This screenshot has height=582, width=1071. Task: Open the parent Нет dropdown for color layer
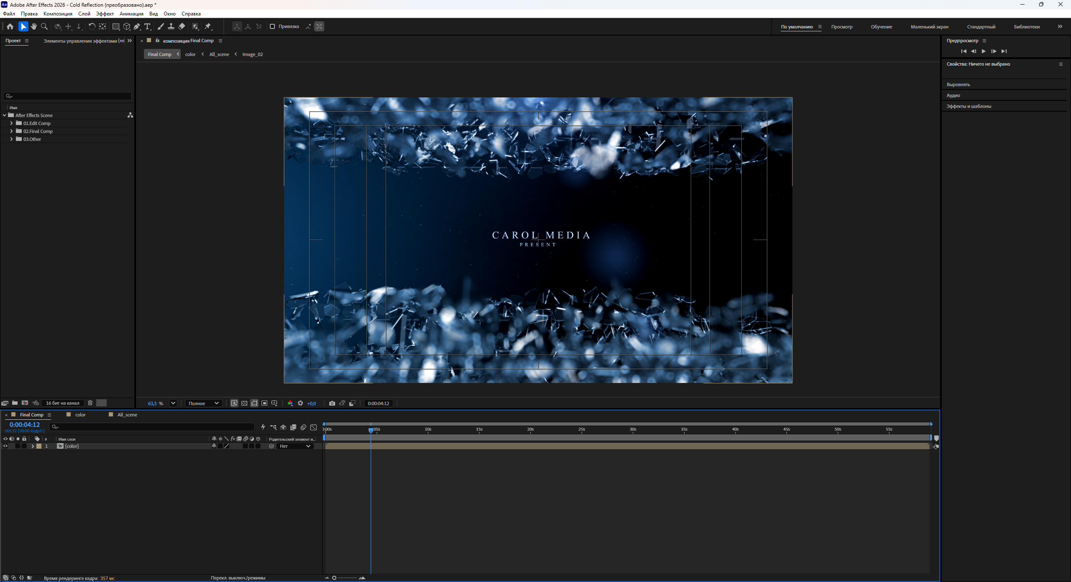point(295,446)
